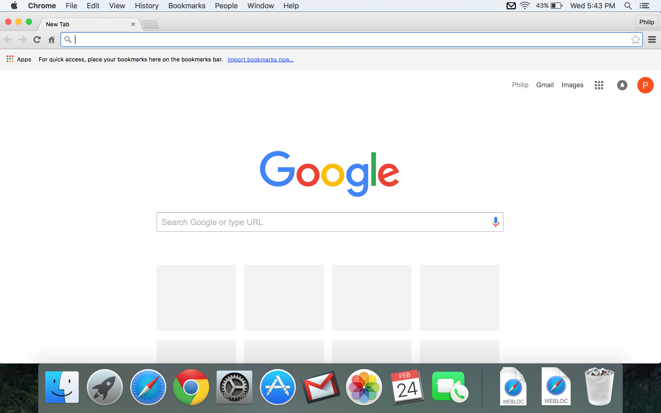Open Spotlight search in menu bar
Image resolution: width=661 pixels, height=413 pixels.
[628, 6]
